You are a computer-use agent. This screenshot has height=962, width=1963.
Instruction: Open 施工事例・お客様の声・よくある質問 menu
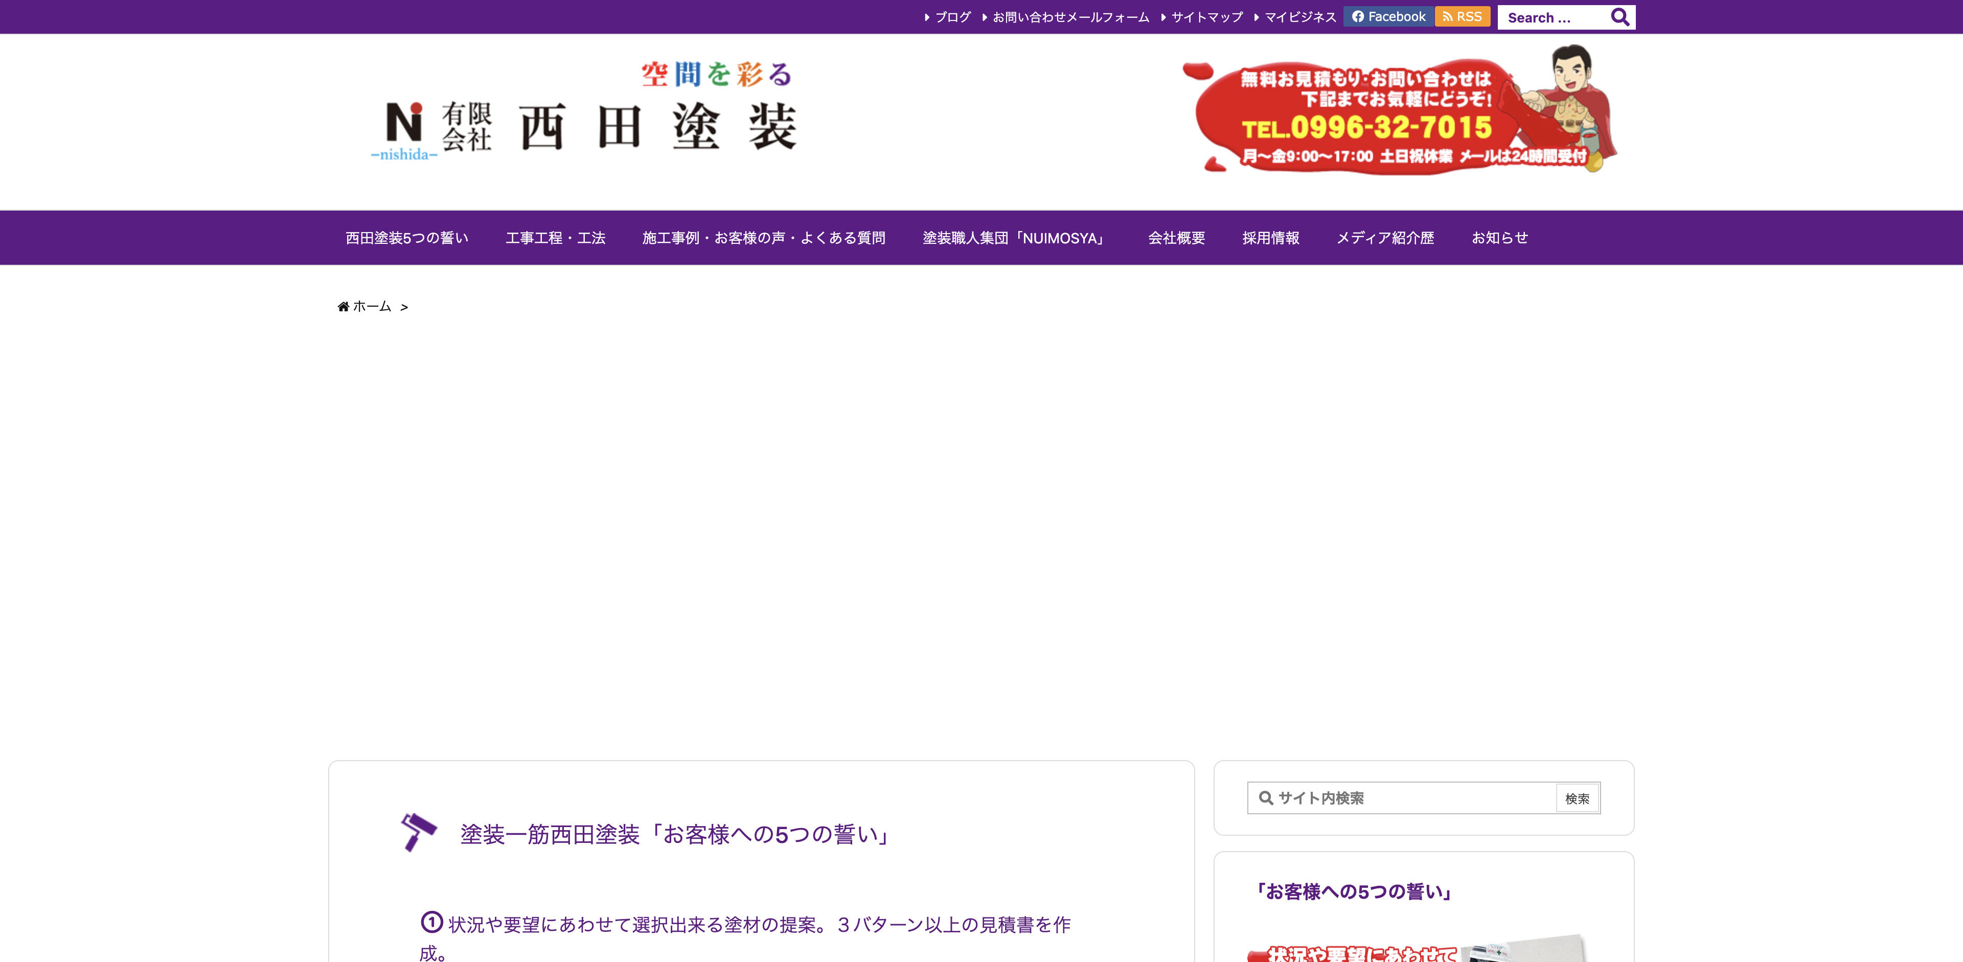click(x=764, y=238)
